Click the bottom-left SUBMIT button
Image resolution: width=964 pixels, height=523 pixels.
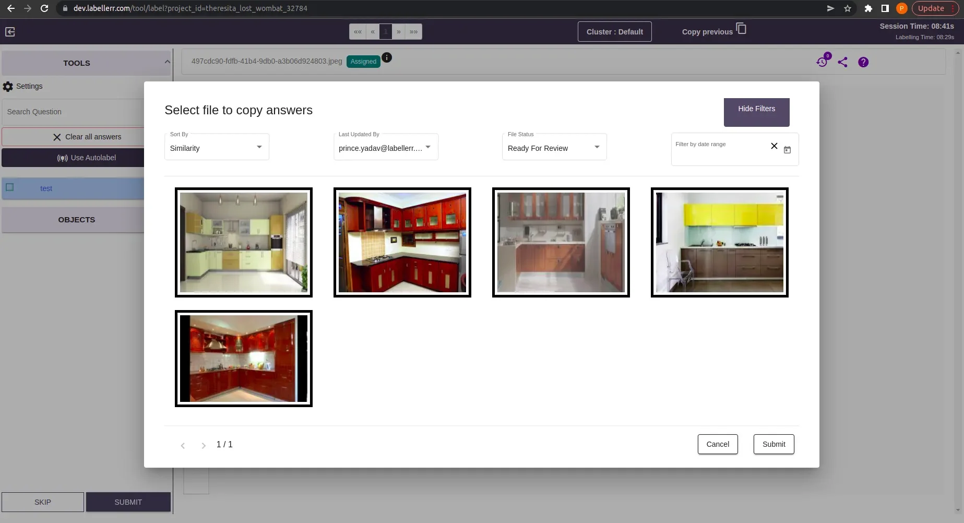[128, 502]
